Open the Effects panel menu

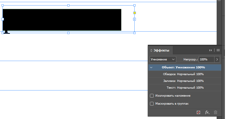218,50
